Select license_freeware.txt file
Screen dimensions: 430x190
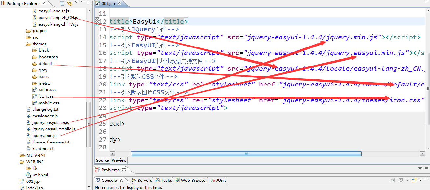tap(48, 142)
